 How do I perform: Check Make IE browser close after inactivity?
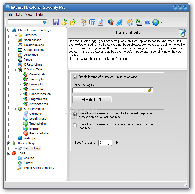pos(75,125)
